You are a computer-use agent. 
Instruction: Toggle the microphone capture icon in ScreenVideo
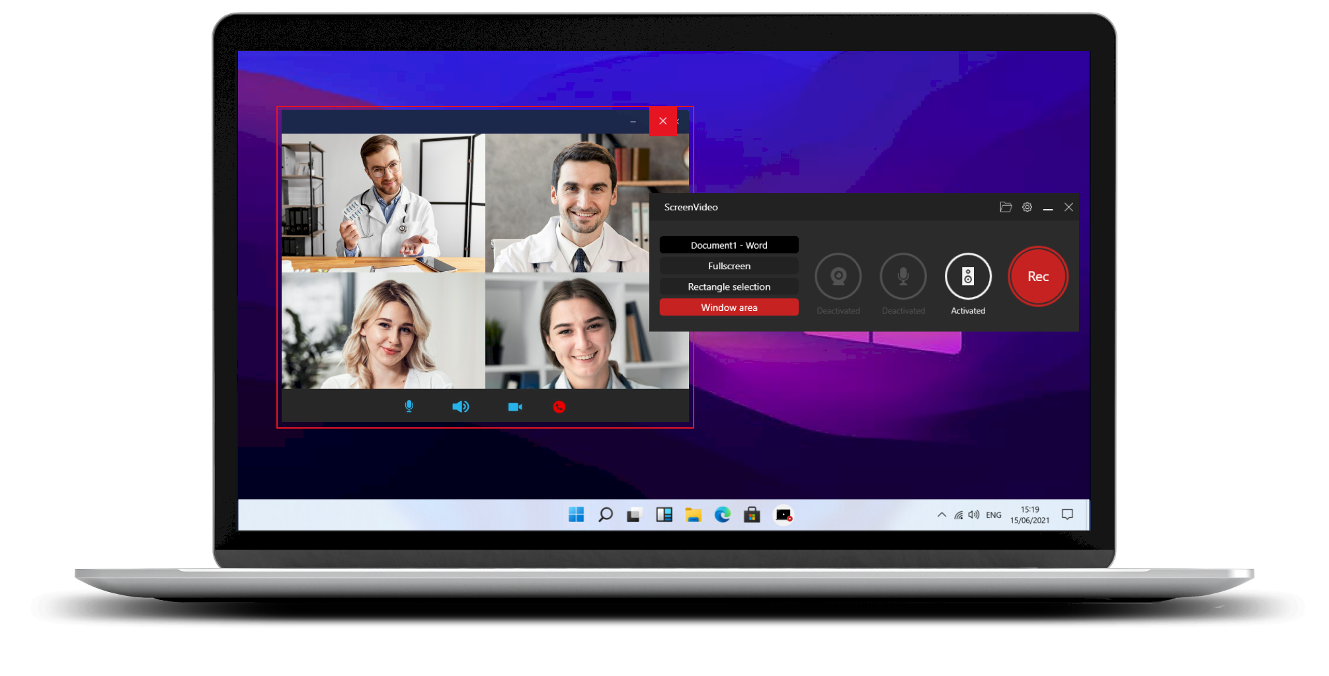coord(903,276)
